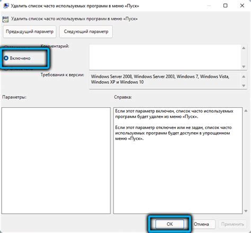Confirm with the OK button

point(169,224)
